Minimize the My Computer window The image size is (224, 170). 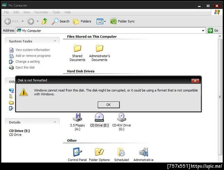pos(199,6)
